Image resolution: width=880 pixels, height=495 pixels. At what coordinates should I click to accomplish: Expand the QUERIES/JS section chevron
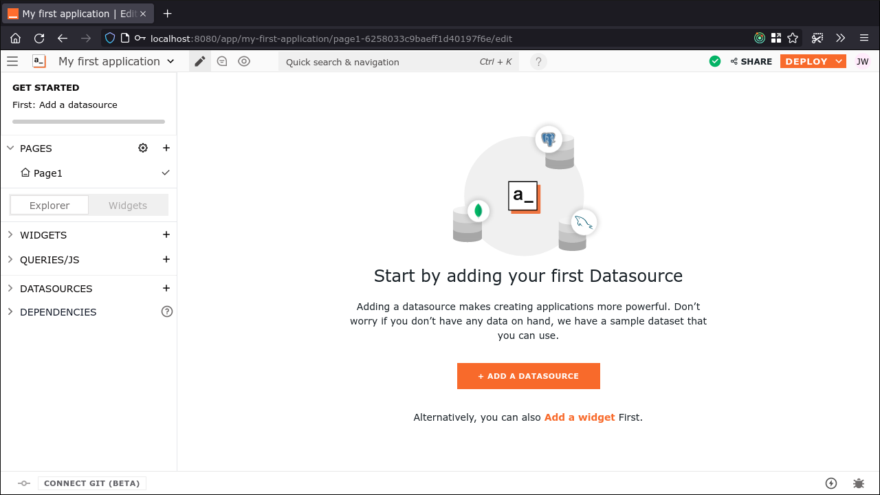[10, 259]
